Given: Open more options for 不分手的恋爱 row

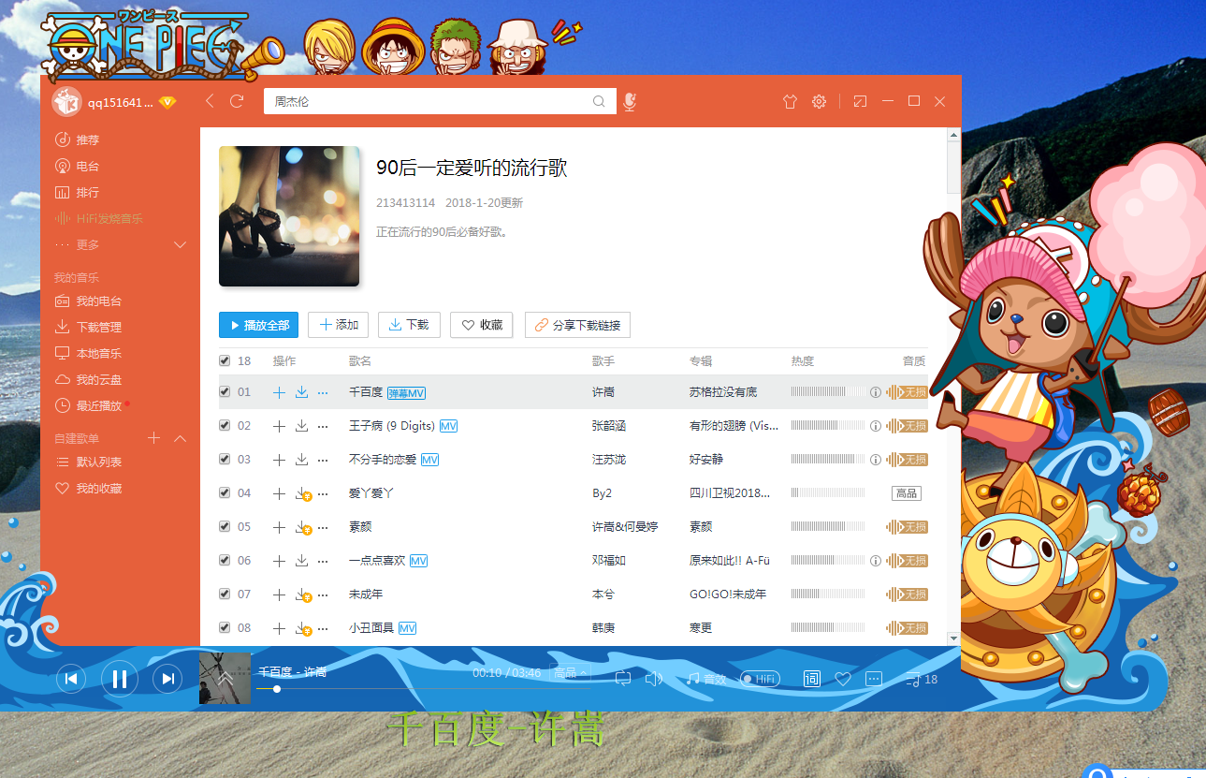Looking at the screenshot, I should (323, 460).
